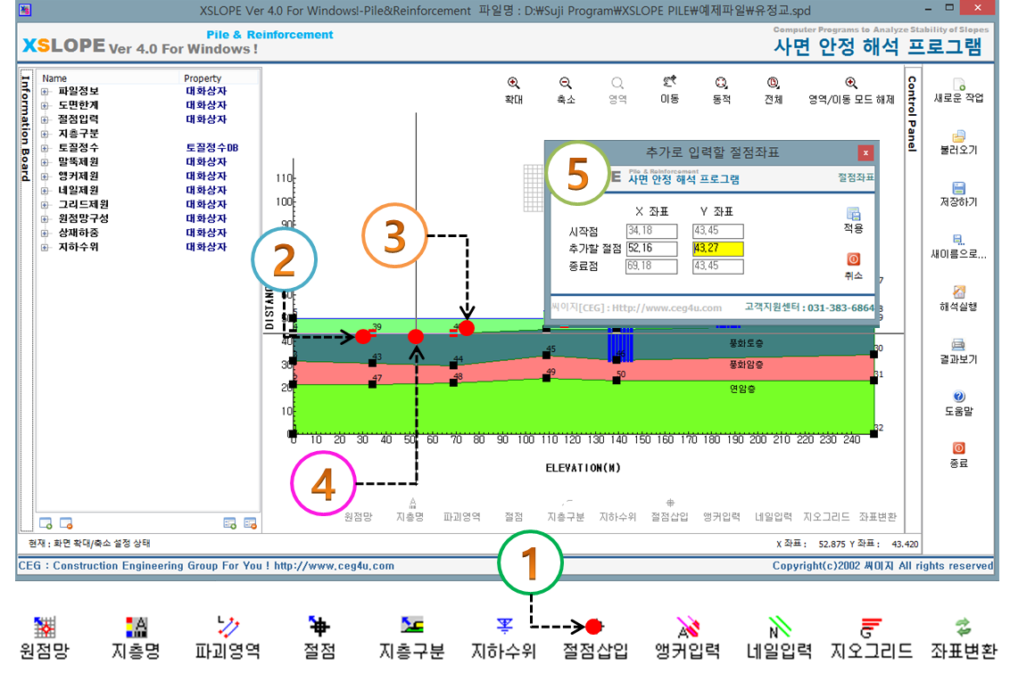Click the list icon with green plus

click(x=230, y=523)
